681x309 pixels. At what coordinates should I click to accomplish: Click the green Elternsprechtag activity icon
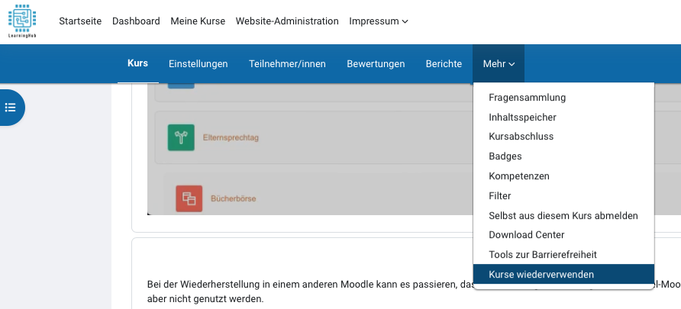[x=181, y=138]
